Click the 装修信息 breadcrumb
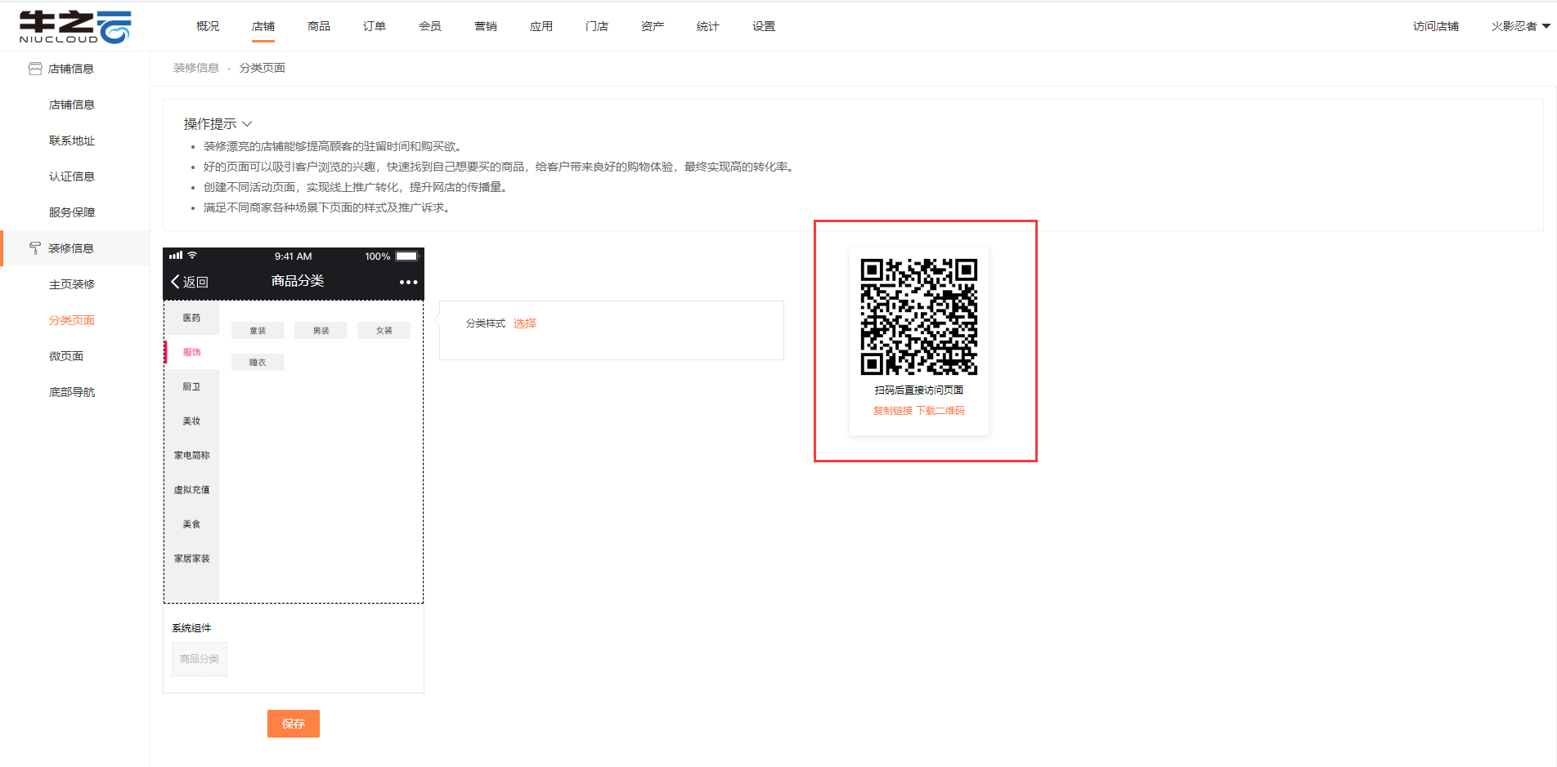 [x=196, y=68]
